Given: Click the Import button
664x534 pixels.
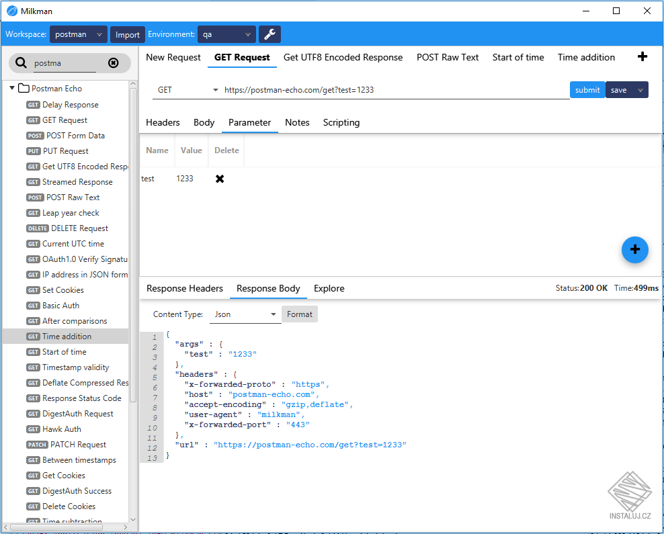Looking at the screenshot, I should 128,35.
